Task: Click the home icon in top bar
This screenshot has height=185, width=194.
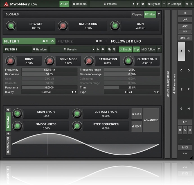Action: tap(187, 4)
